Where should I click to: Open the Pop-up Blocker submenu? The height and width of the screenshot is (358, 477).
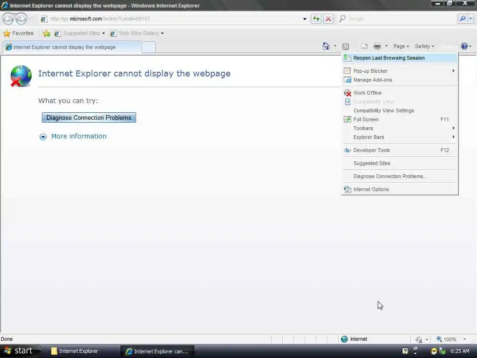pyautogui.click(x=400, y=71)
